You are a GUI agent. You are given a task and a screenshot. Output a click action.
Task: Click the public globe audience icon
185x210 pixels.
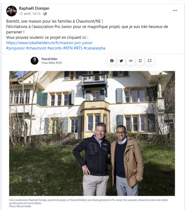pos(45,14)
